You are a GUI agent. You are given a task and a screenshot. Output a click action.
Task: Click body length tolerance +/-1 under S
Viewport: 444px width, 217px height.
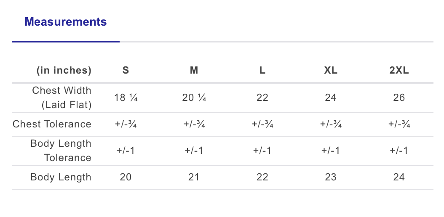126,151
